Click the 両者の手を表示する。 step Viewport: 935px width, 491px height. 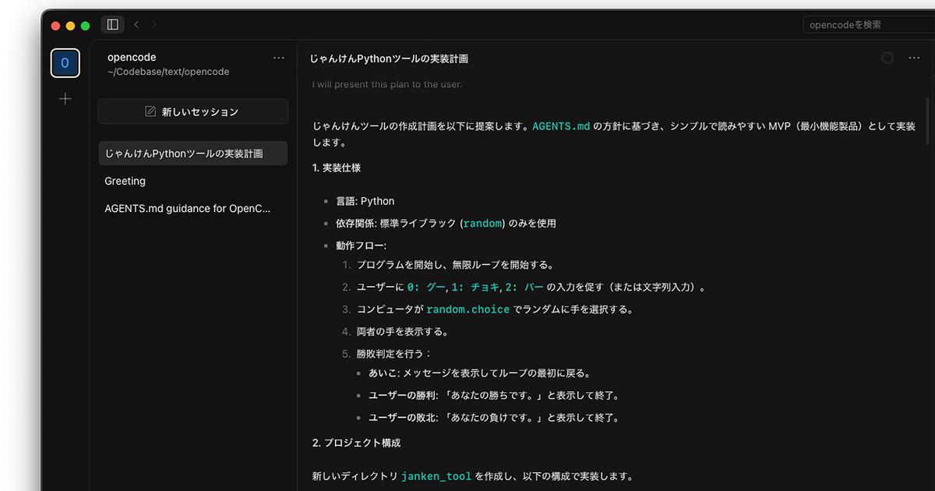pyautogui.click(x=403, y=331)
